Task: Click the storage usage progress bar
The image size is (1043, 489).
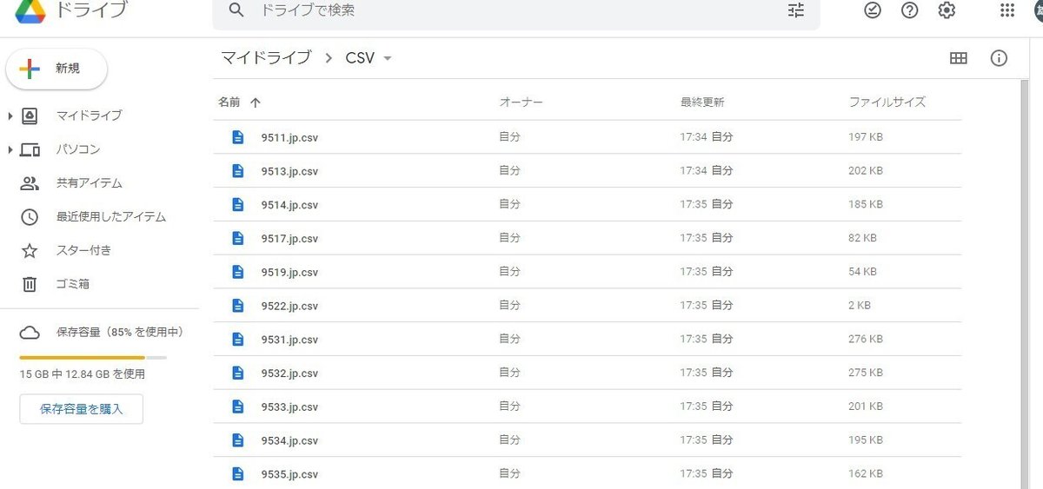Action: 93,358
